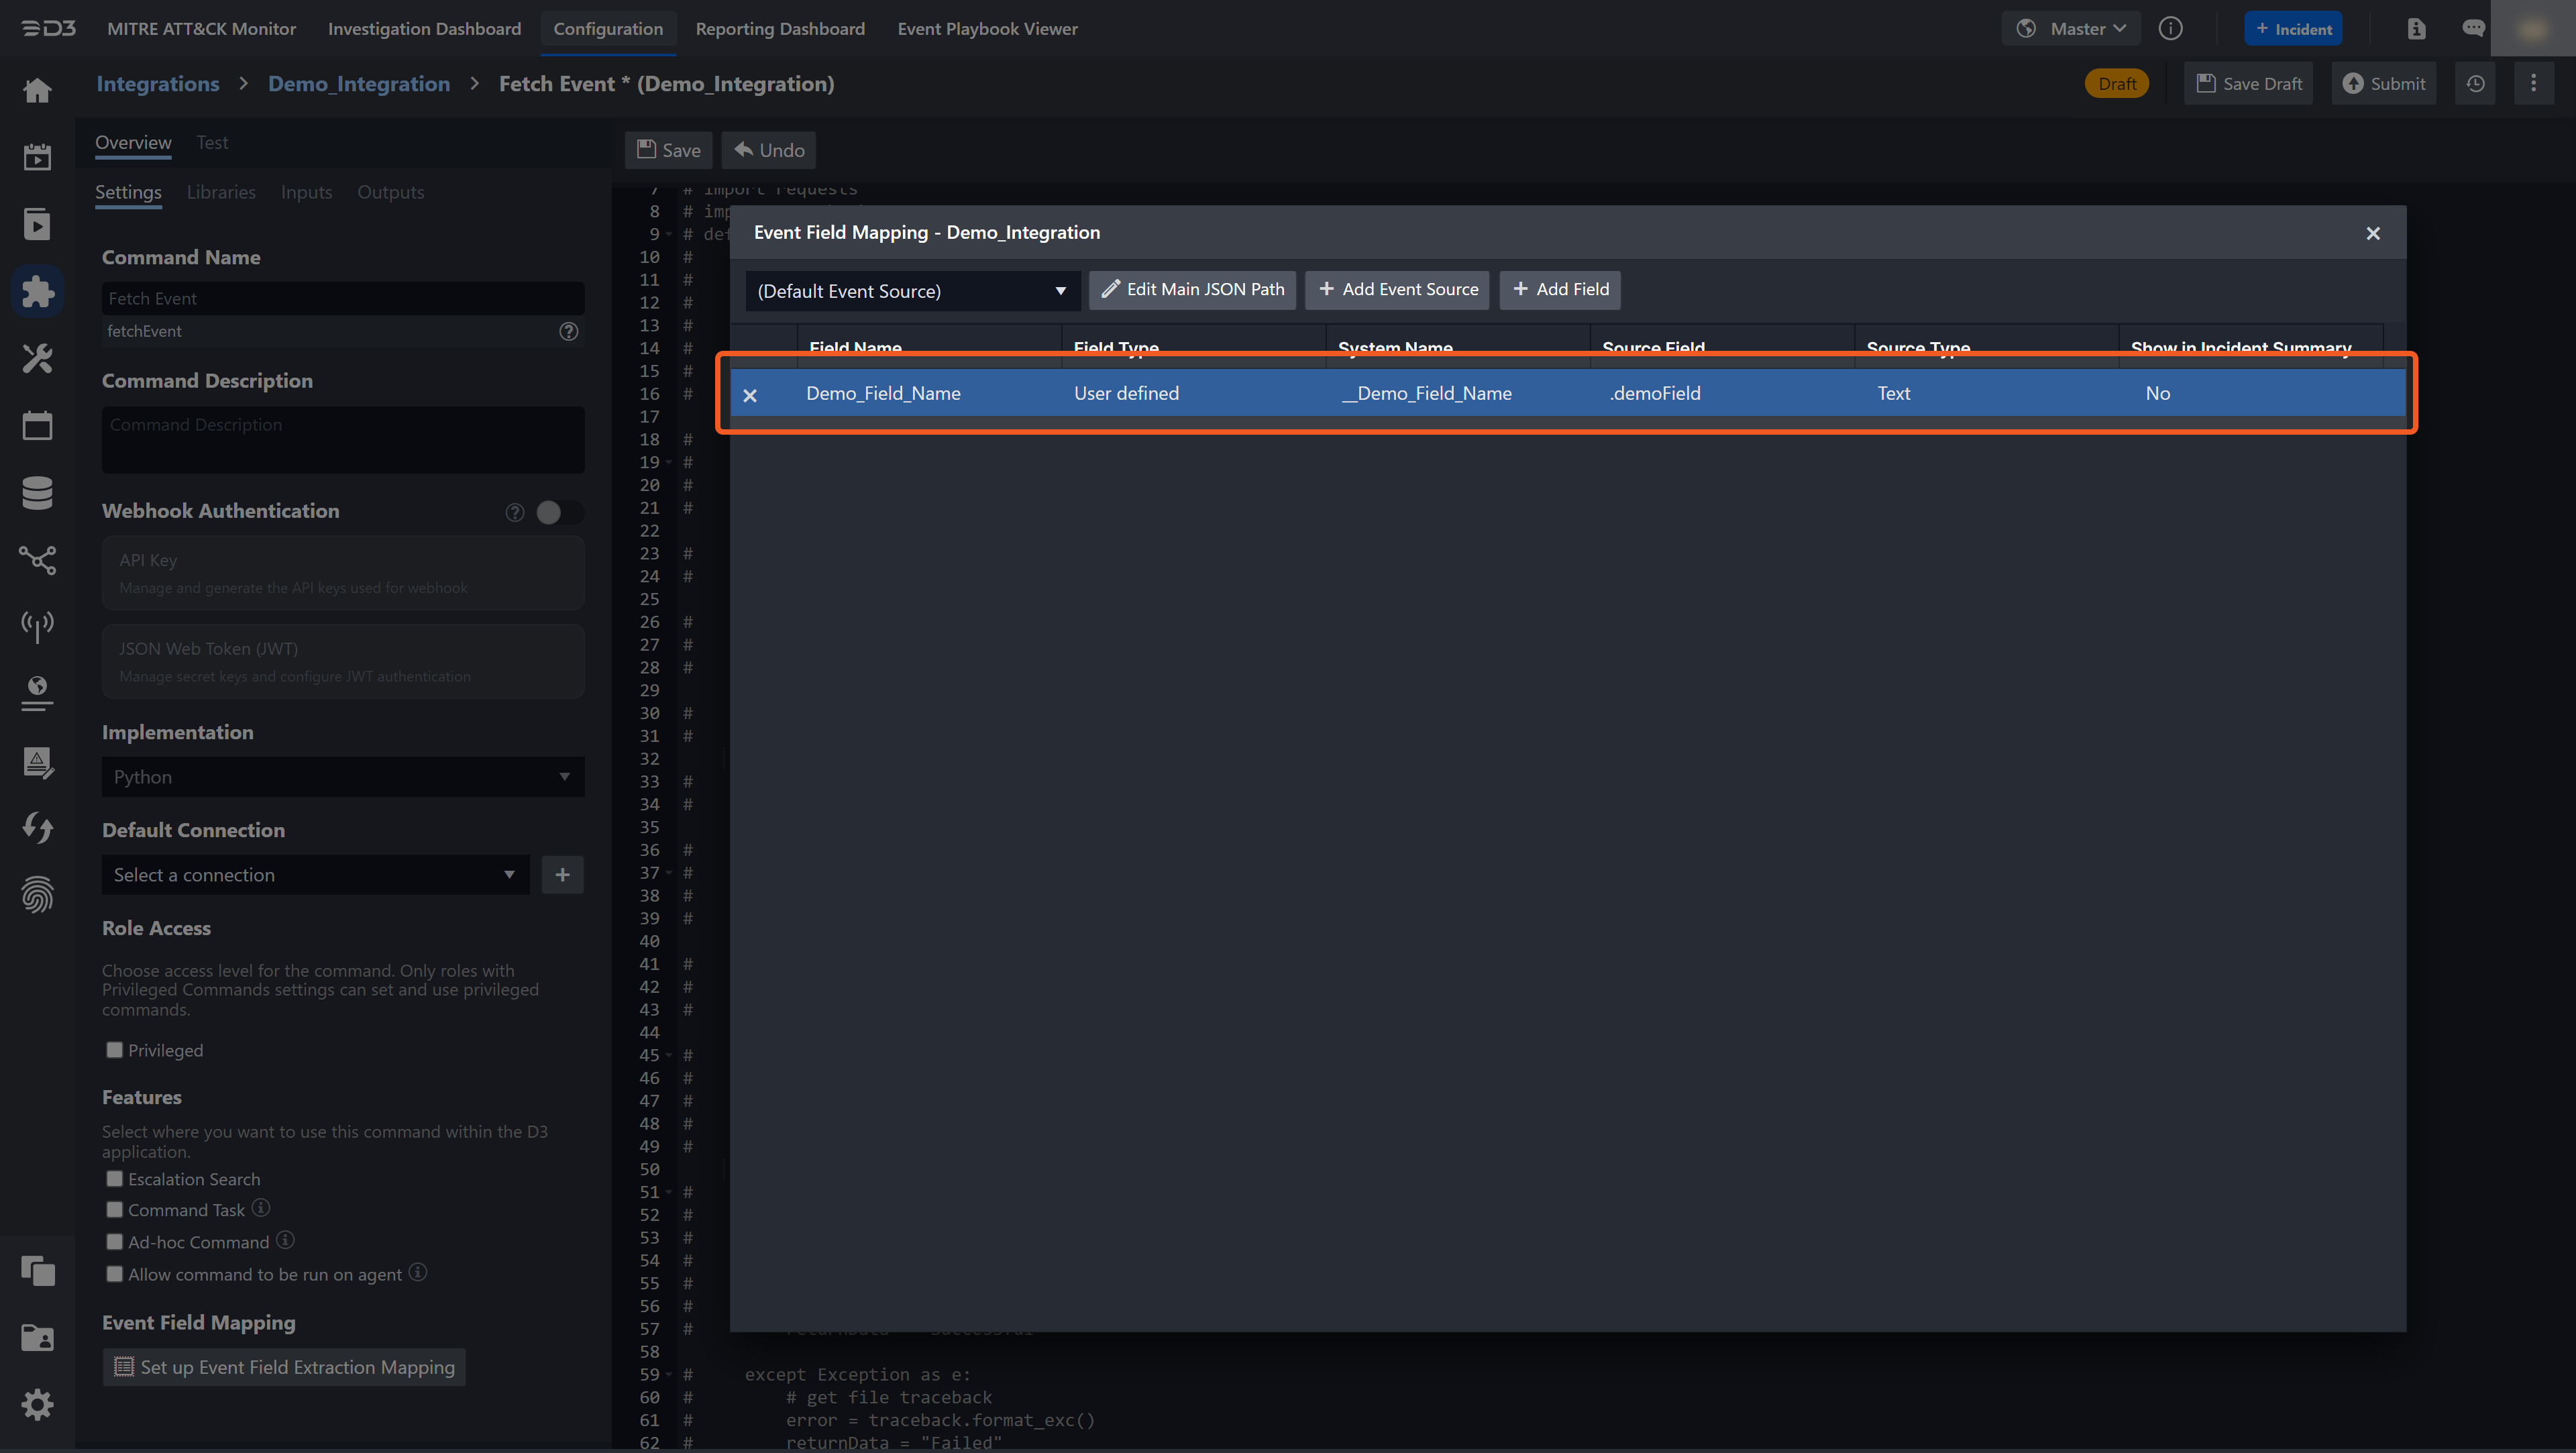Switch to the Libraries tab
2576x1453 pixels.
tap(221, 192)
